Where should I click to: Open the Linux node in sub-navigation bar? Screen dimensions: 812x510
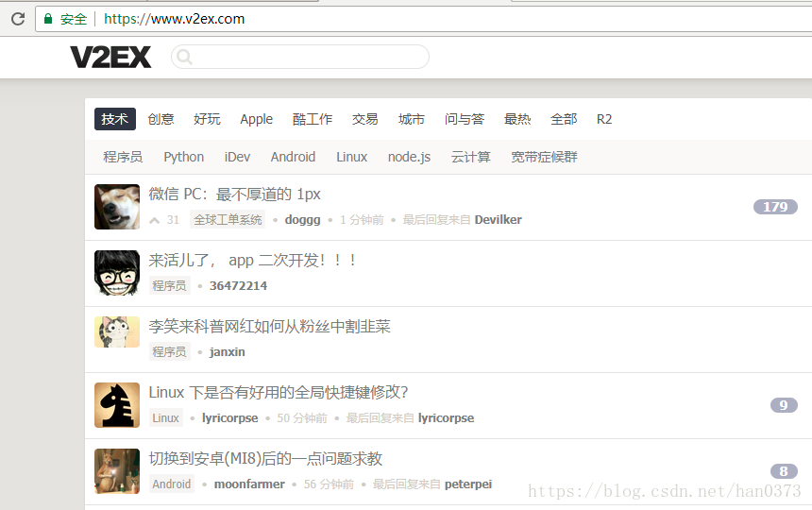click(351, 157)
